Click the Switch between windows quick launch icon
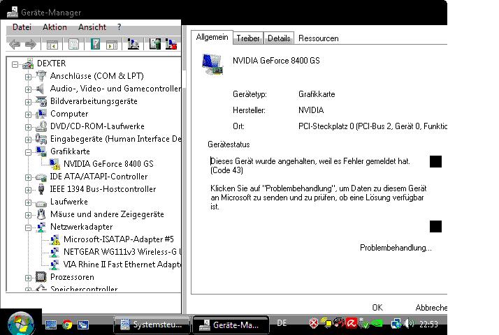This screenshot has height=335, width=499. click(x=83, y=325)
